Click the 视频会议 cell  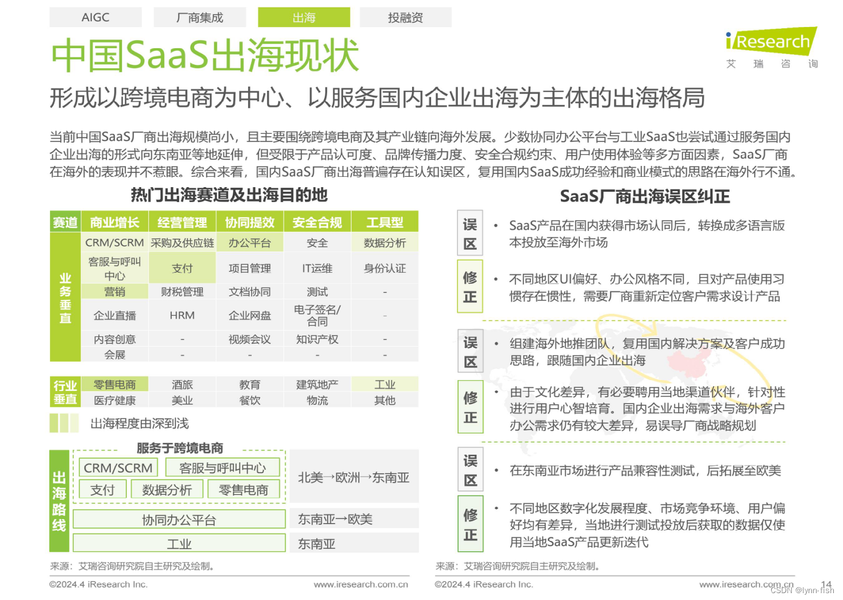tap(249, 339)
